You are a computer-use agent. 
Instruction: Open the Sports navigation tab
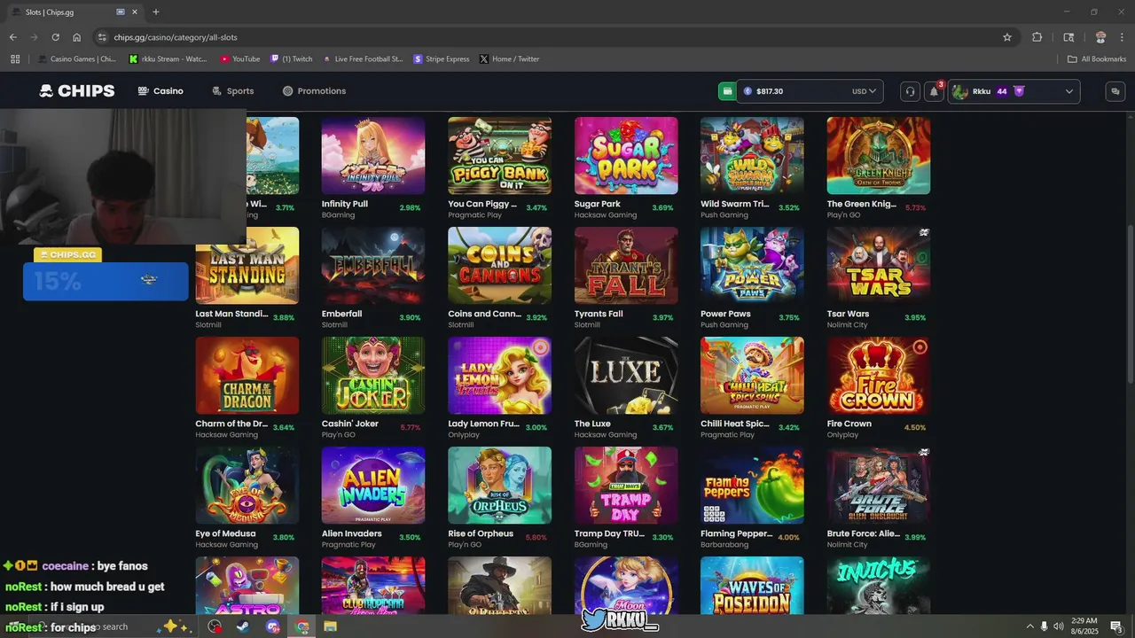232,91
